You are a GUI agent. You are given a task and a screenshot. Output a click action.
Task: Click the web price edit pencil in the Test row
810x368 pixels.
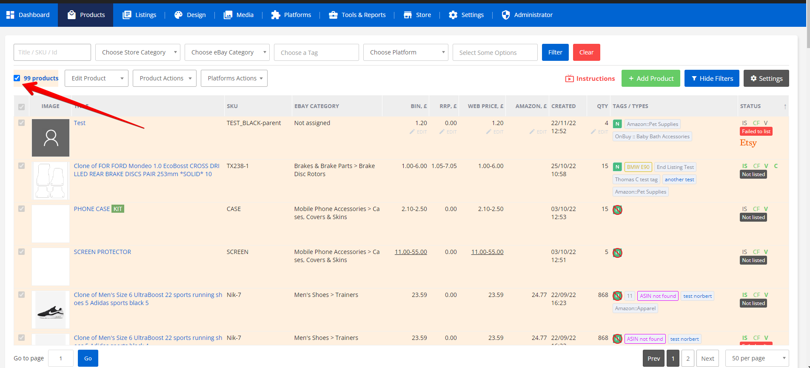coord(489,132)
